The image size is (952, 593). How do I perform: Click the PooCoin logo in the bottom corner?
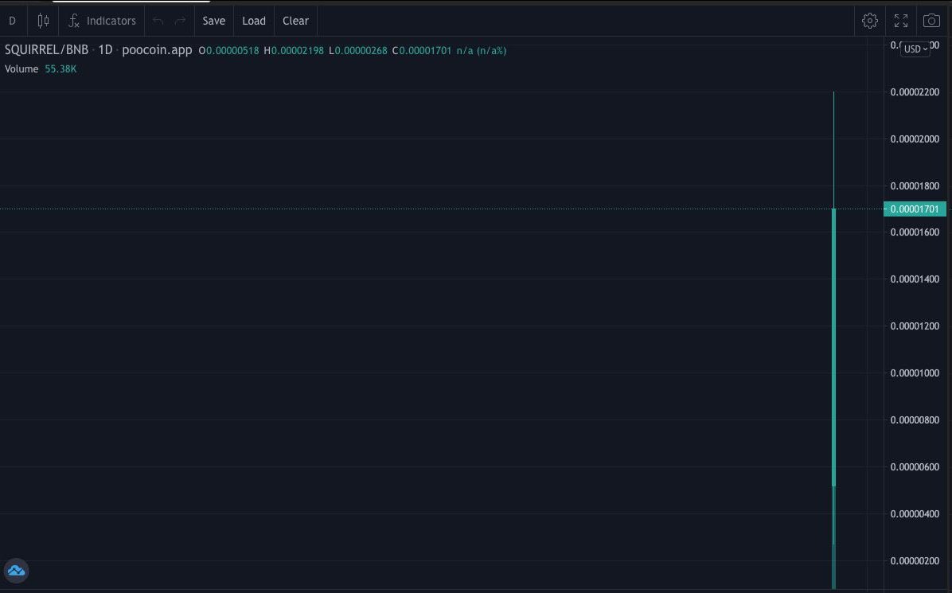[16, 570]
